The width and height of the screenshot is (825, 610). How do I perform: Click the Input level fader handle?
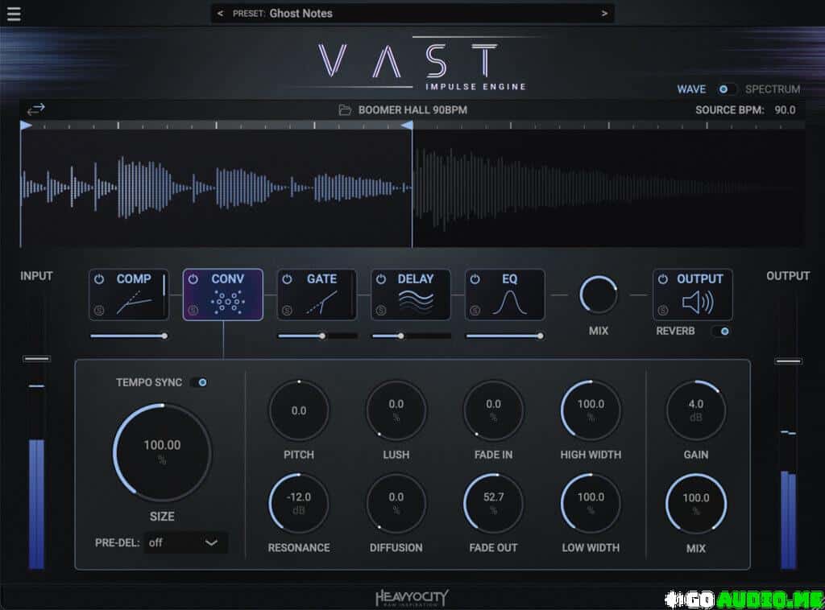37,358
